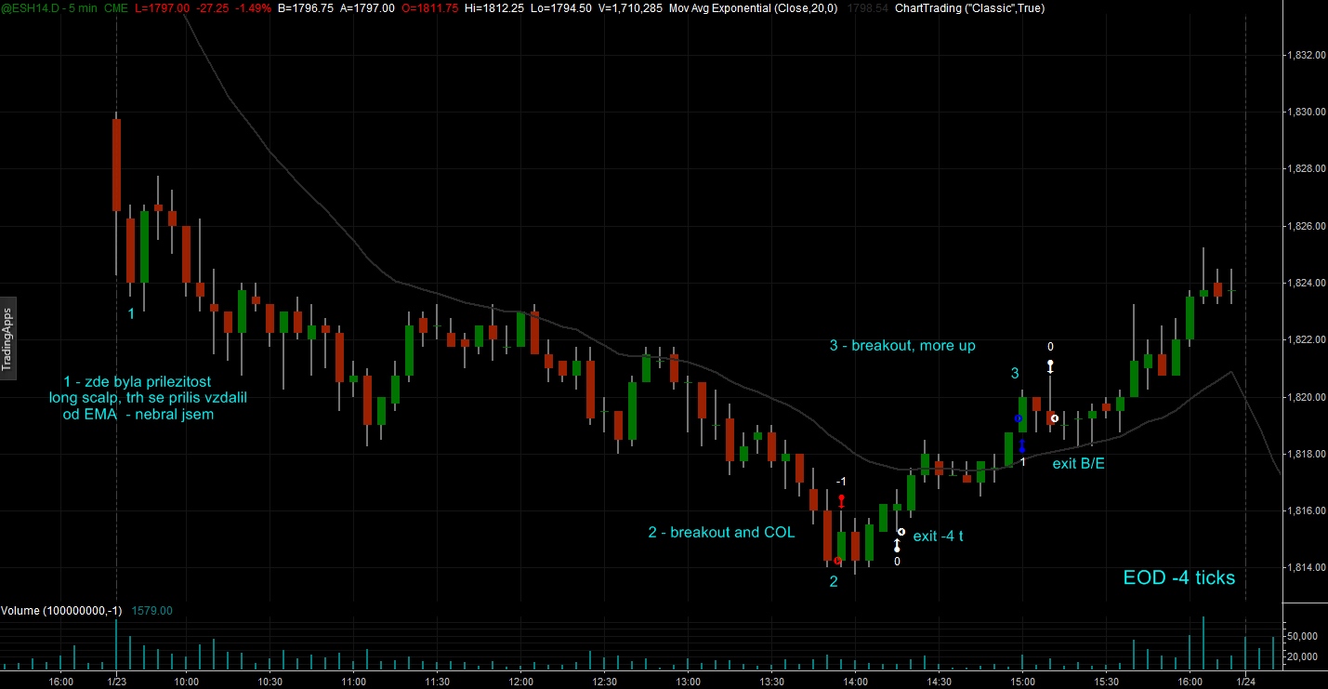Click the "1,824.00" price axis label
The width and height of the screenshot is (1328, 689).
[1305, 284]
